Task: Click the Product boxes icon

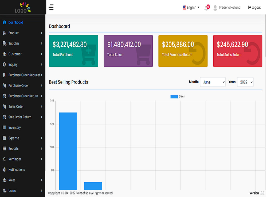Action: point(5,33)
